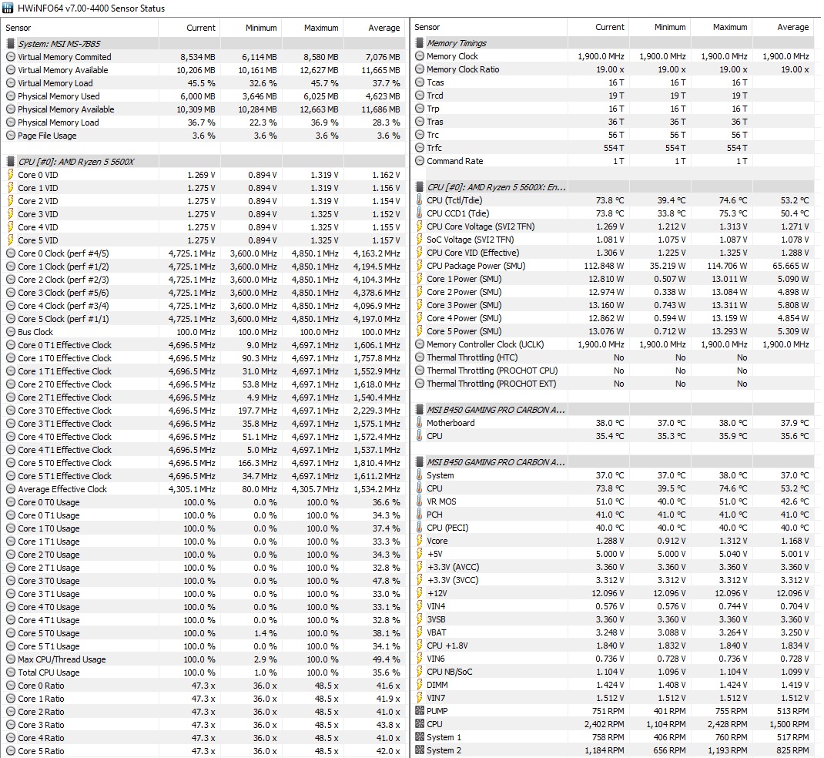
Task: Select the CPU [#0]: AMD Ryzen 5 5600X: En... group
Action: pyautogui.click(x=613, y=187)
